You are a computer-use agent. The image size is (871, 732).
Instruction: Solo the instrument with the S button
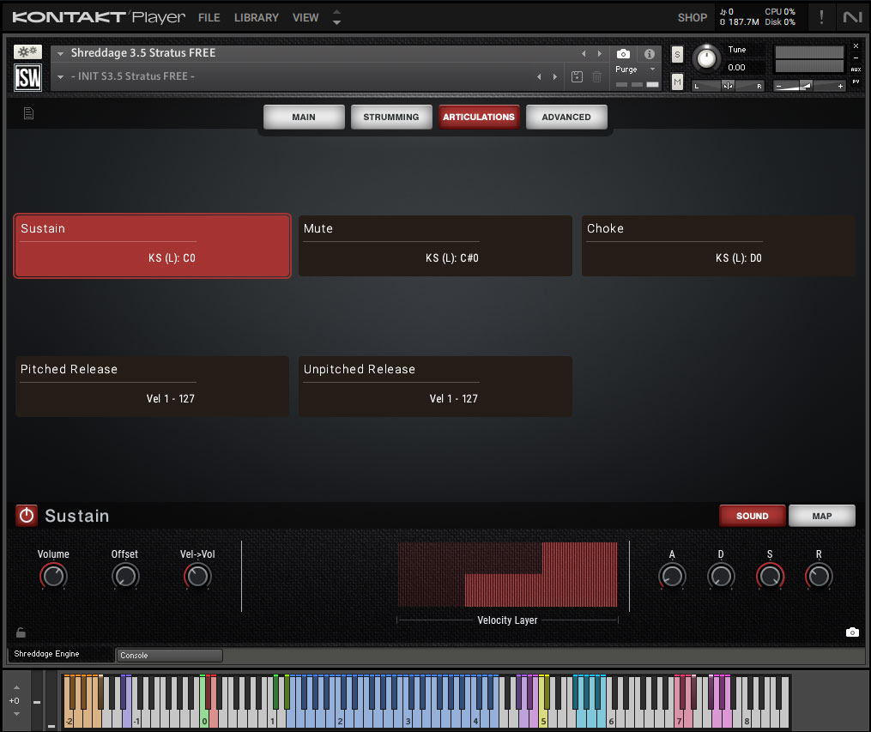[x=677, y=54]
